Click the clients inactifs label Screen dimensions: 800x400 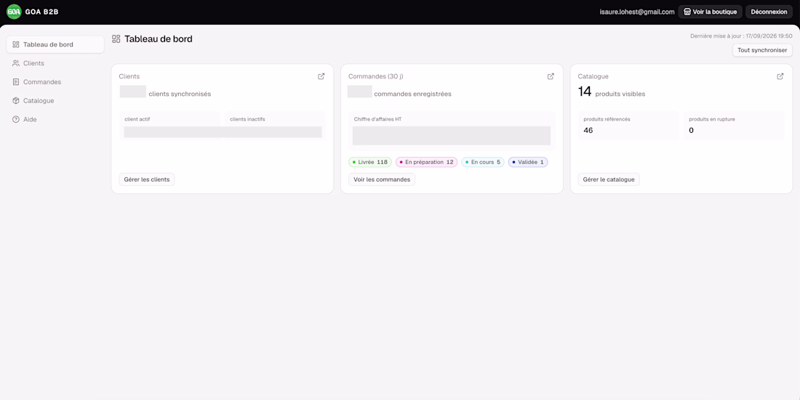(247, 119)
